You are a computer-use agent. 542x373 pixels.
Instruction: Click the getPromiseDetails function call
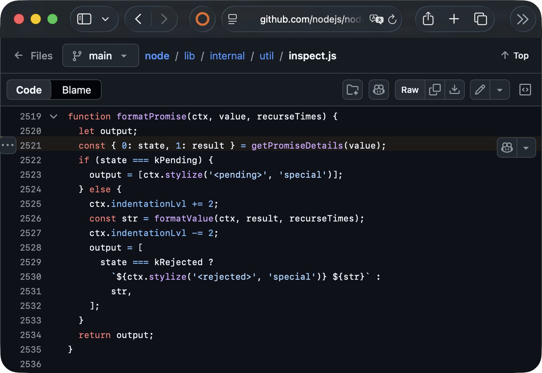(x=297, y=146)
